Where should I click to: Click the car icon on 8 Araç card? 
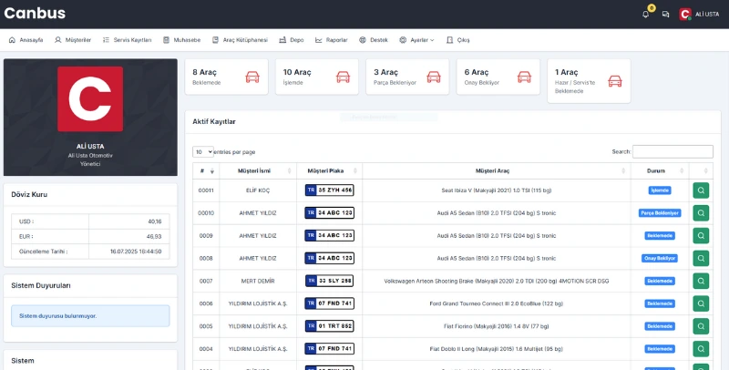click(252, 77)
